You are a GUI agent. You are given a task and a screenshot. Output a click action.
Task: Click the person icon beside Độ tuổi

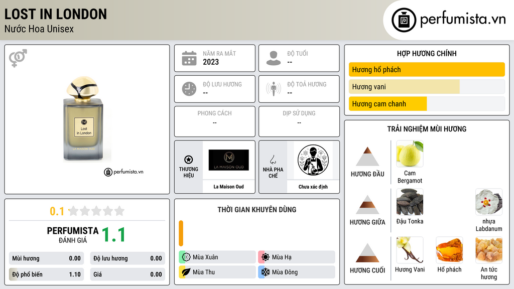tap(274, 58)
